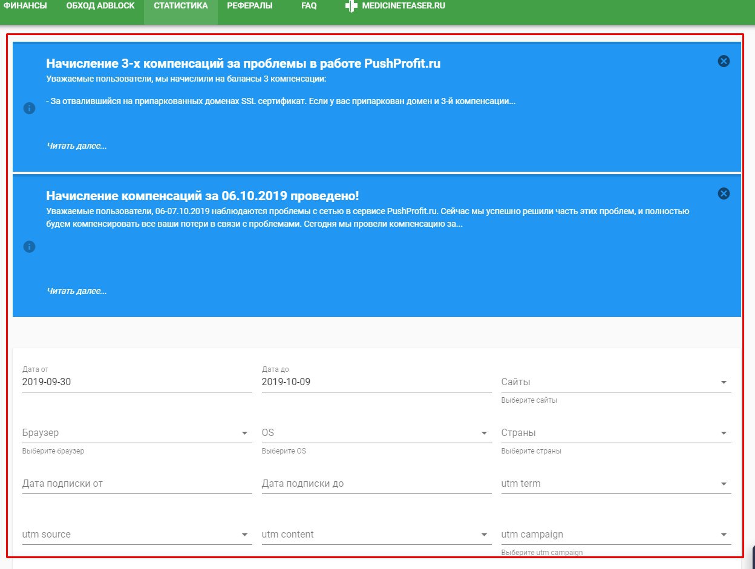
Task: Expand the Страны dropdown
Action: click(616, 433)
